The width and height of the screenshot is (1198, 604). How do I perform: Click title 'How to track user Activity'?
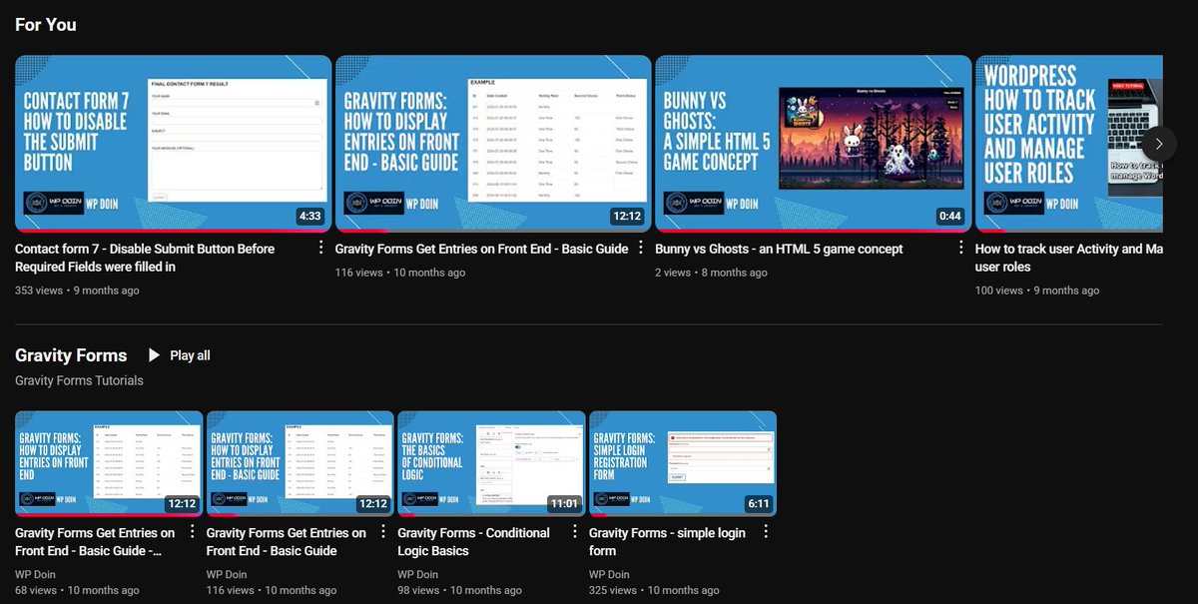1068,258
